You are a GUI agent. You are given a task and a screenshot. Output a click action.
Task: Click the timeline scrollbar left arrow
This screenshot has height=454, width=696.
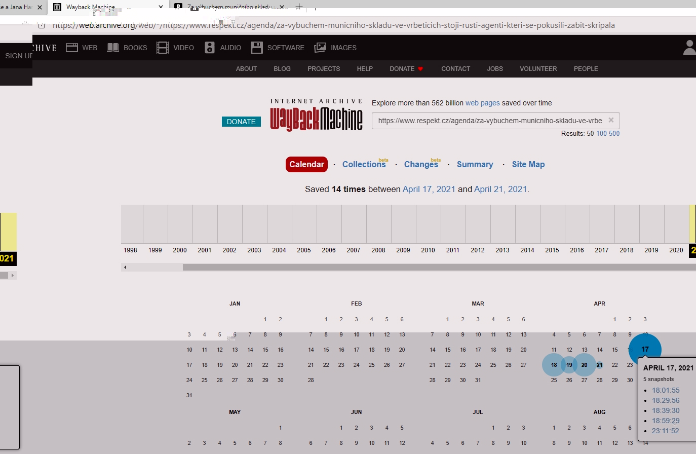125,267
